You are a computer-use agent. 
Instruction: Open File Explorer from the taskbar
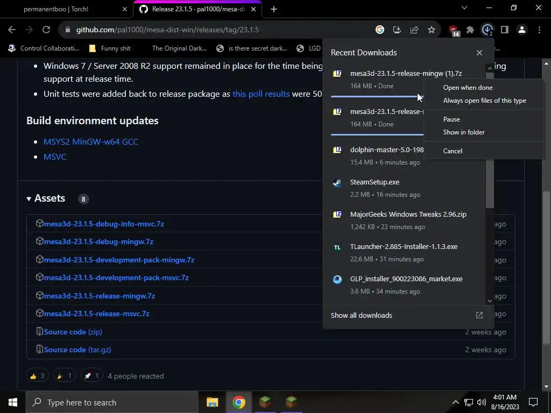pos(212,402)
